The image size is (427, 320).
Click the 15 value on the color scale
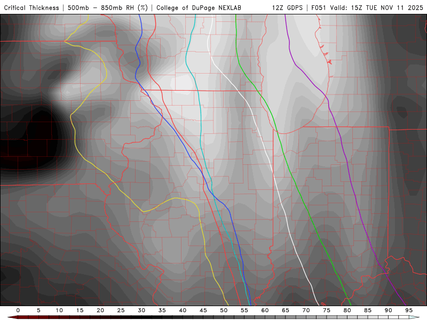(x=80, y=310)
